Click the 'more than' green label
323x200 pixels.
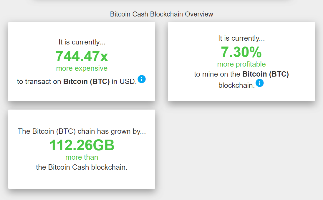[82, 157]
